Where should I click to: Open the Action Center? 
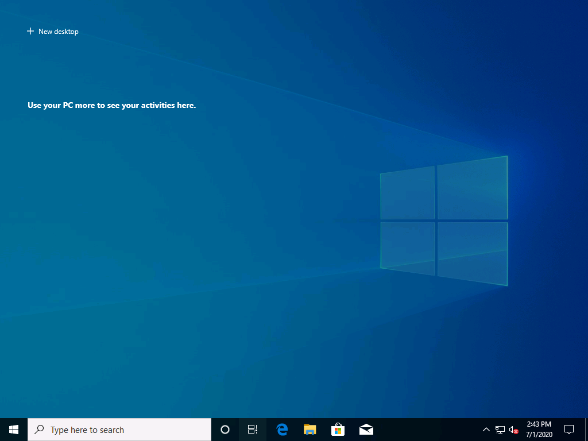(x=568, y=429)
